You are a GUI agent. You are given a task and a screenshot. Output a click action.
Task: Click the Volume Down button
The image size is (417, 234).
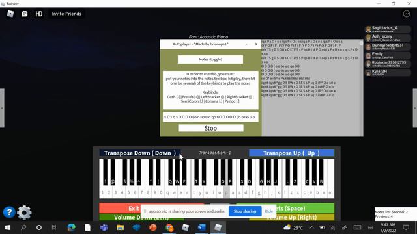141,218
